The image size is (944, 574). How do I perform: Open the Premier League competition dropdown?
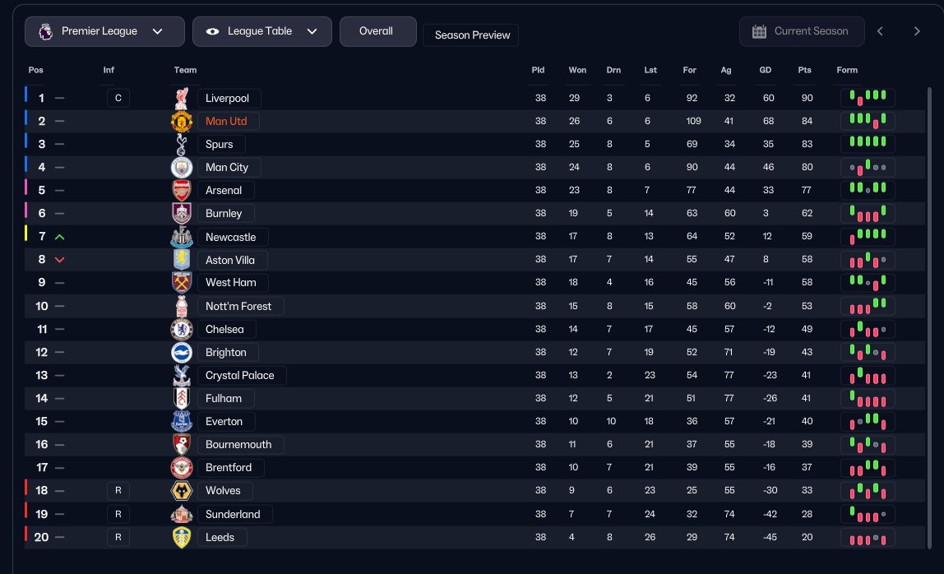[x=104, y=31]
